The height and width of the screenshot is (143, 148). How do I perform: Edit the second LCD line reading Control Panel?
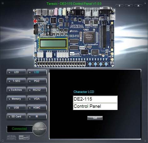pos(95,106)
